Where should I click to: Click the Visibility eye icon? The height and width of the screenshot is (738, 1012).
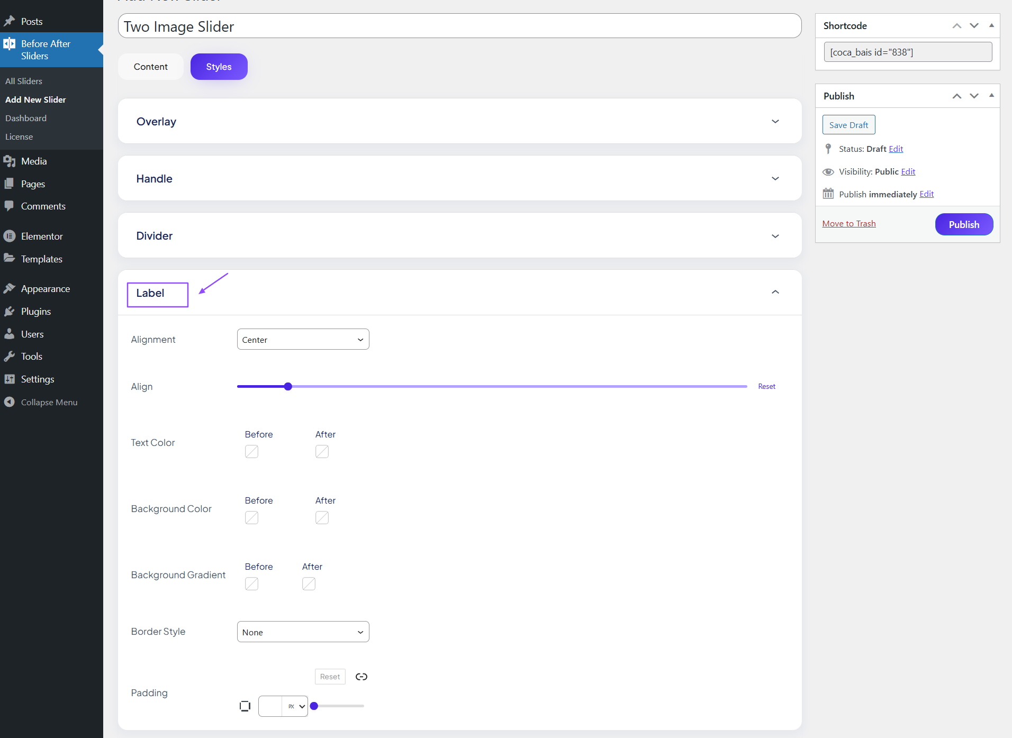(x=828, y=171)
